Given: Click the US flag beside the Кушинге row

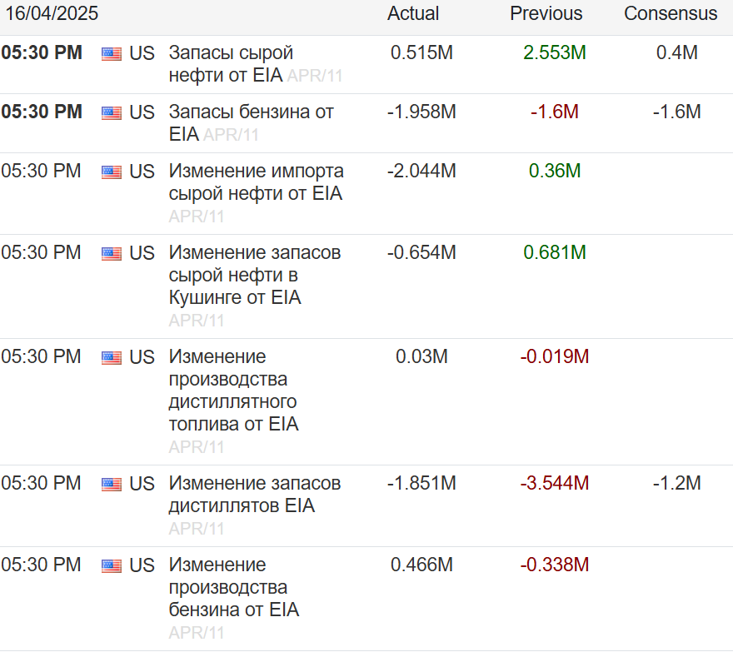Looking at the screenshot, I should tap(112, 254).
